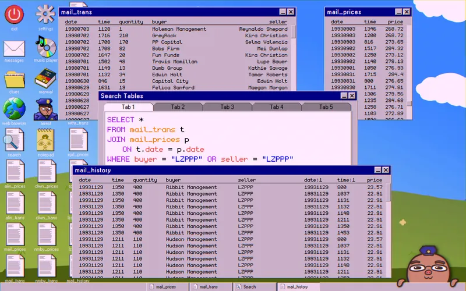
Task: Click inside the SQL query editor
Action: [228, 139]
